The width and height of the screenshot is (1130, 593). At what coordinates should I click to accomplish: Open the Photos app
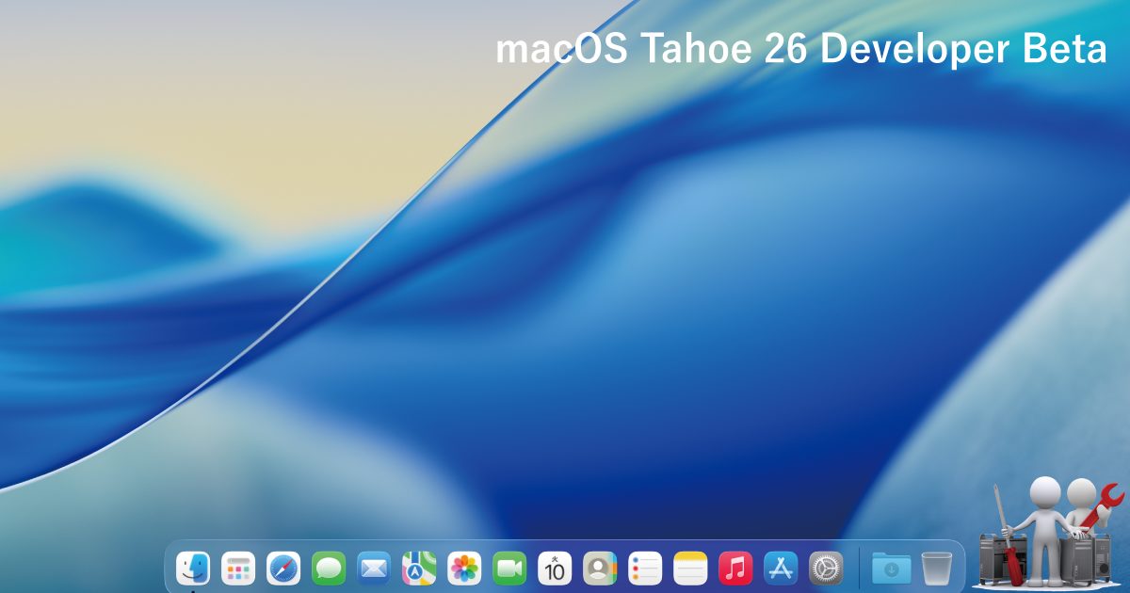[x=463, y=568]
